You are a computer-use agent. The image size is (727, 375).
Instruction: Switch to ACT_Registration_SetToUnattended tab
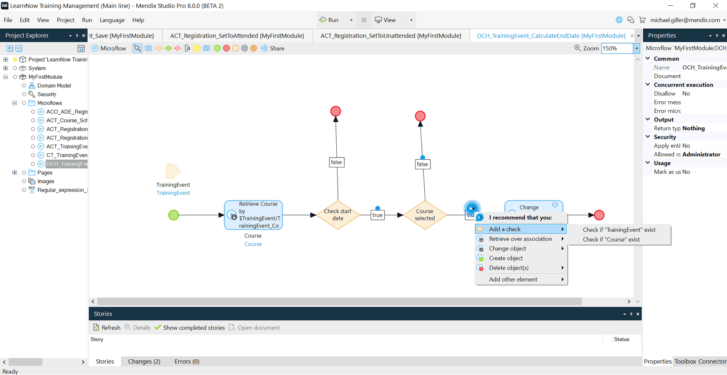tap(391, 36)
